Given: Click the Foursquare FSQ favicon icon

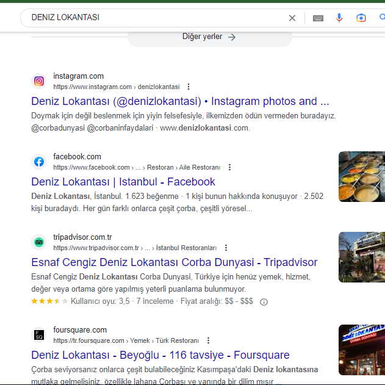Looking at the screenshot, I should tap(39, 335).
